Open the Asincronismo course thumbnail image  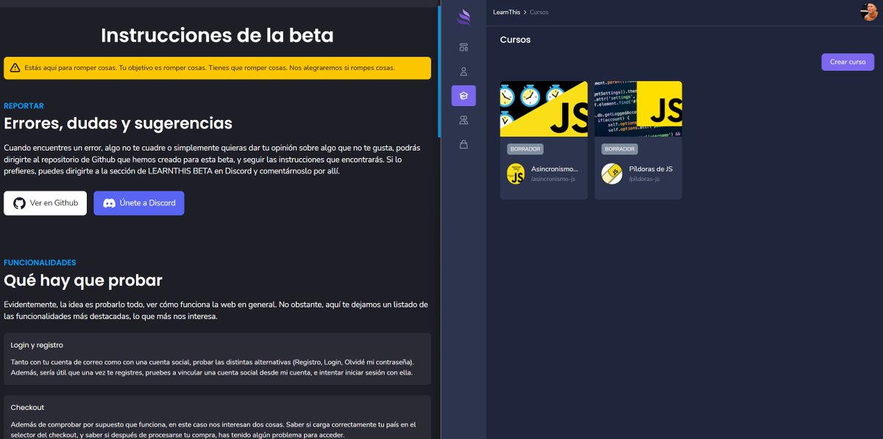coord(543,109)
